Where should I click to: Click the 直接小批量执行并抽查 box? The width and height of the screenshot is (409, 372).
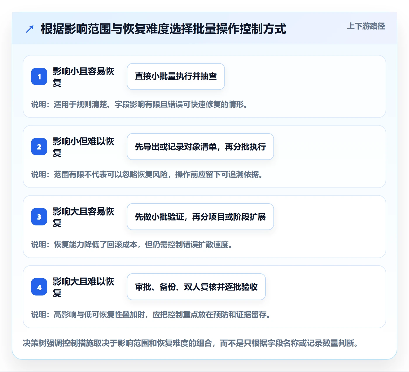pos(176,77)
